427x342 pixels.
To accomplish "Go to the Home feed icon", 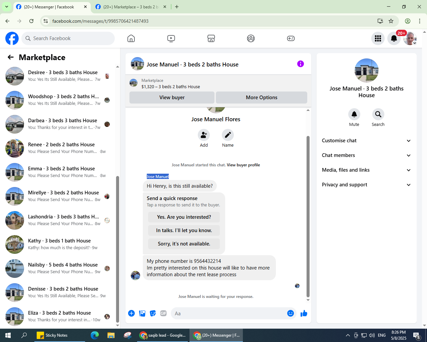I will point(131,38).
